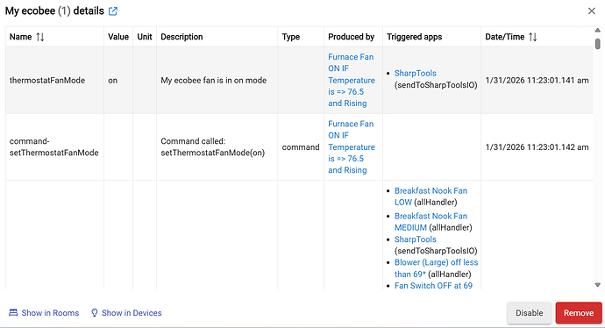Click 'My ecobee fan is in on mode' description

pyautogui.click(x=214, y=81)
